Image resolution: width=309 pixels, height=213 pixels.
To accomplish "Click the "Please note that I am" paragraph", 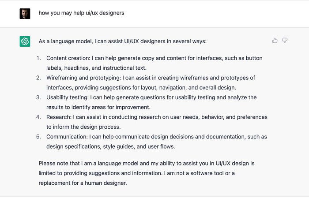I will (x=147, y=173).
